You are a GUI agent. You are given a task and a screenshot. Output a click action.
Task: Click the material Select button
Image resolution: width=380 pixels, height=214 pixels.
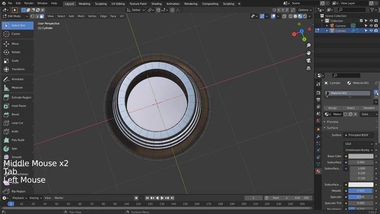(x=350, y=108)
